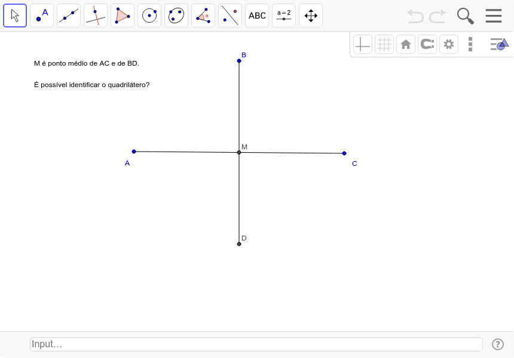Open the main hamburger menu
The image size is (514, 358).
pyautogui.click(x=494, y=16)
